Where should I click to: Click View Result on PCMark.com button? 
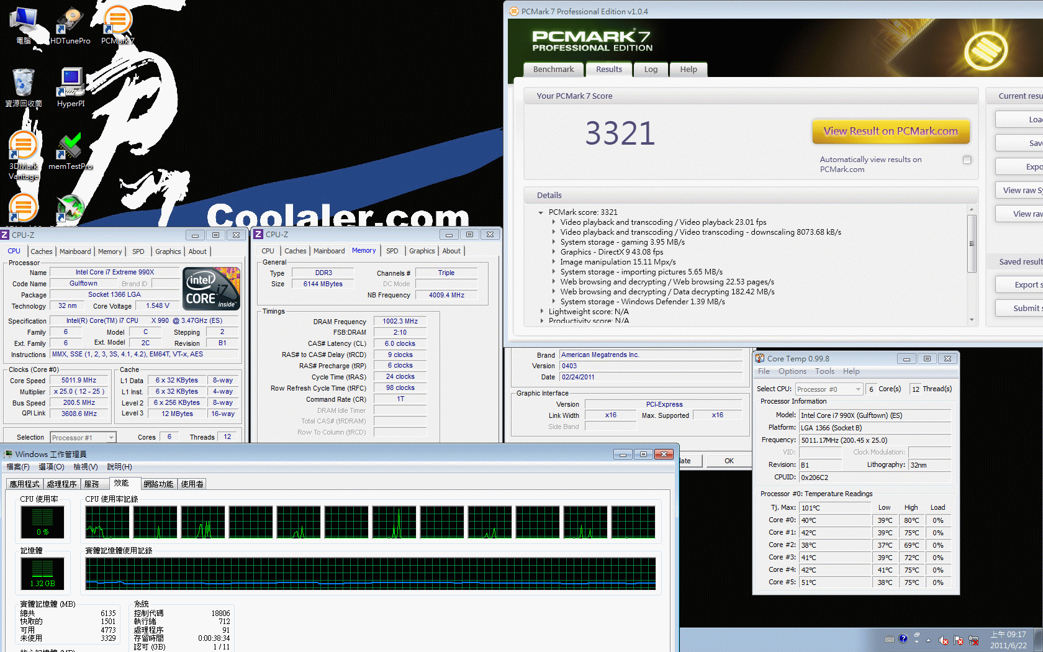(891, 131)
